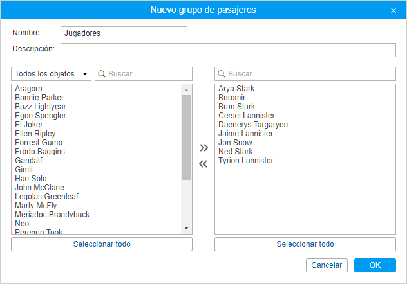Screen dimensions: 407x284
Task: Click the right search magnifier icon
Action: pyautogui.click(x=222, y=74)
